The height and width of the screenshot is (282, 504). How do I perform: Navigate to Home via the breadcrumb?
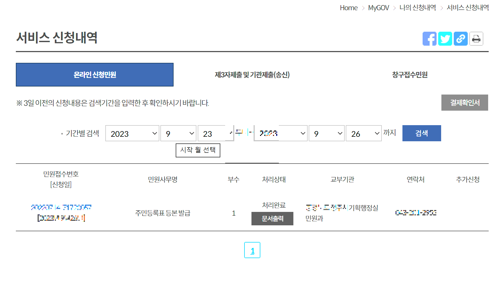(348, 8)
